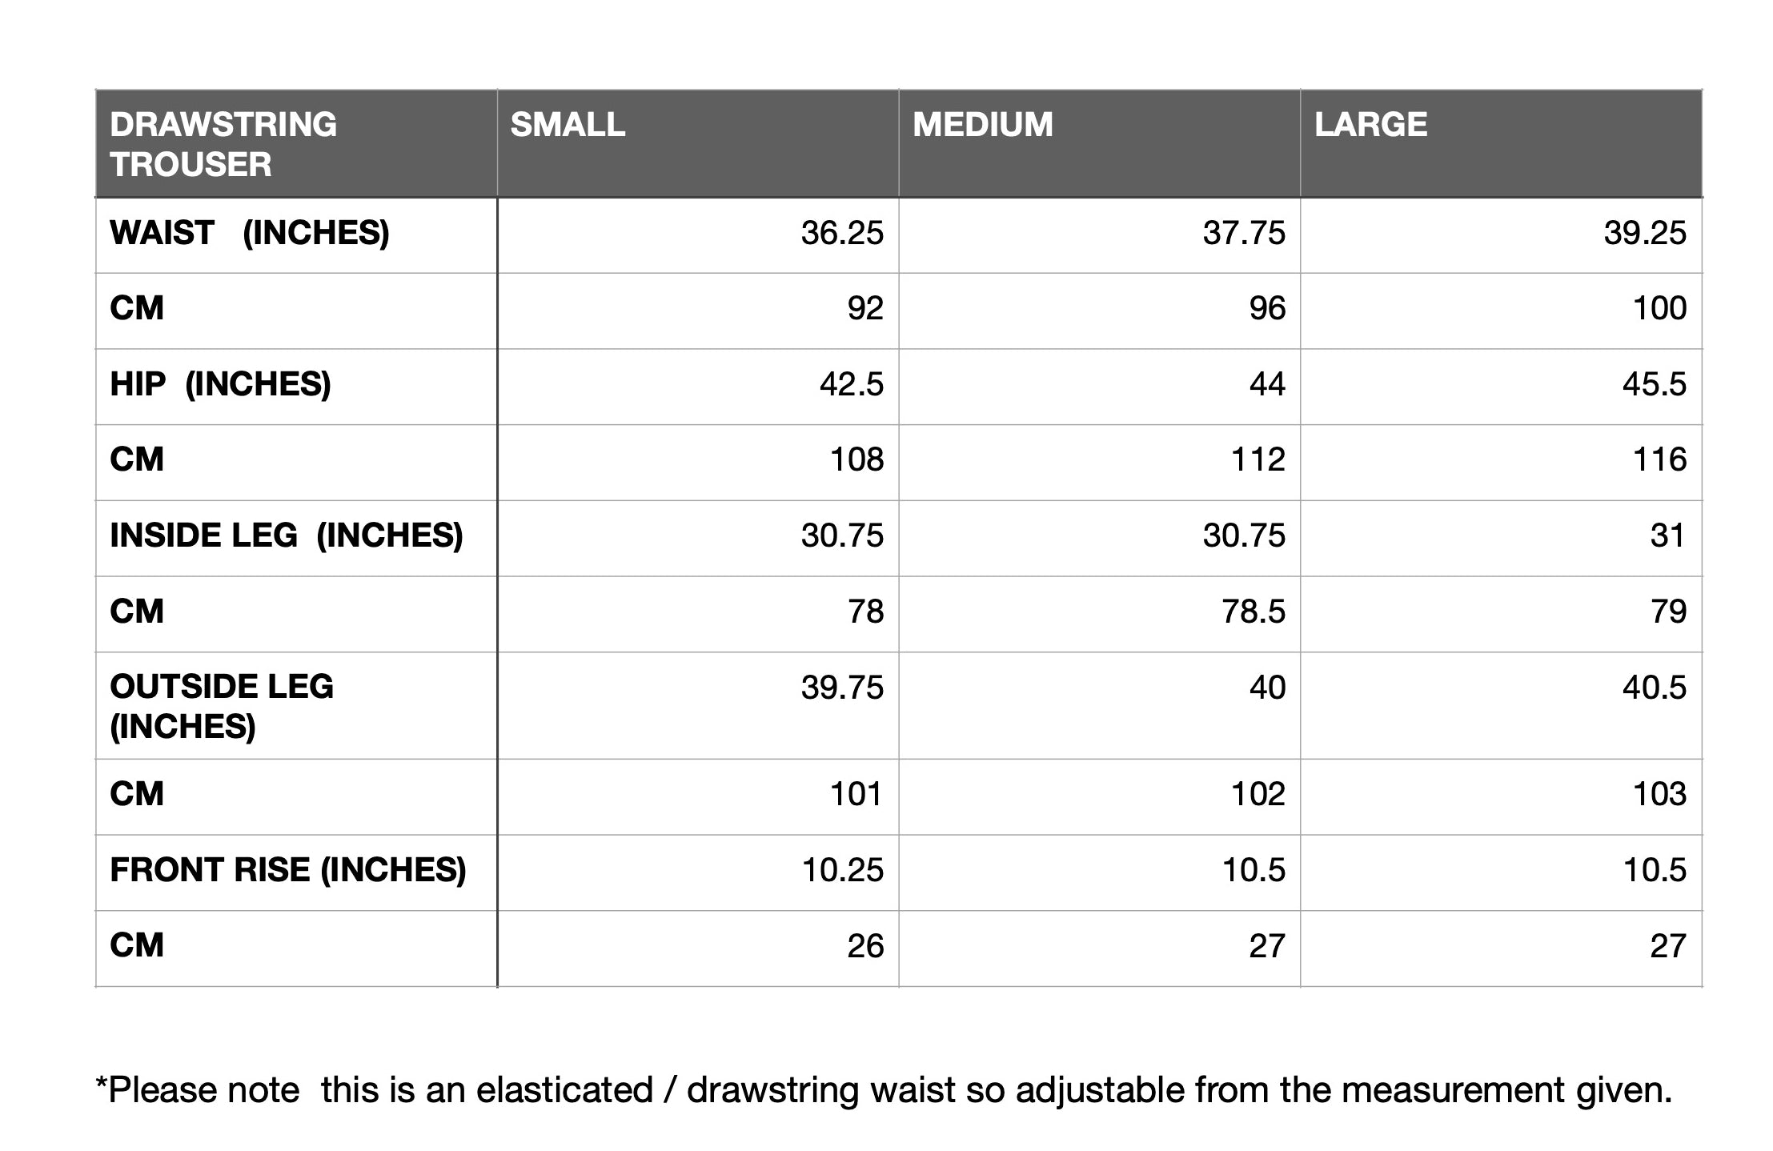Click the medium waist value 37.75
Viewport: 1773px width, 1151px height.
coord(1244,233)
